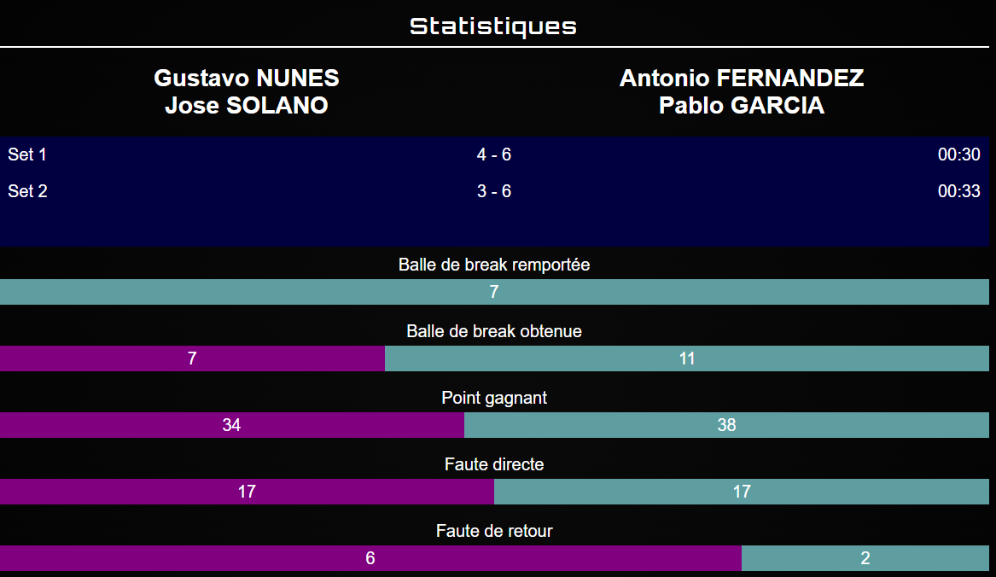Select player name Jose SOLANO
This screenshot has width=996, height=577.
[247, 106]
